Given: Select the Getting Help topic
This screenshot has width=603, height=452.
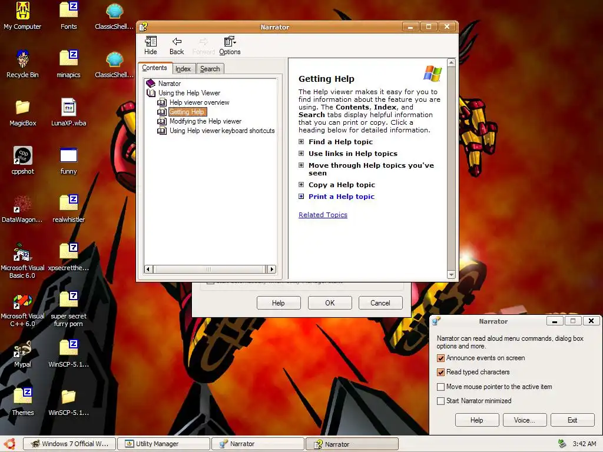Looking at the screenshot, I should [187, 112].
